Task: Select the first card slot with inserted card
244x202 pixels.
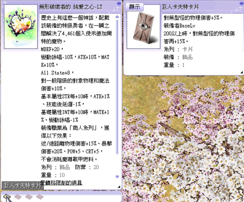Action: tap(6, 197)
